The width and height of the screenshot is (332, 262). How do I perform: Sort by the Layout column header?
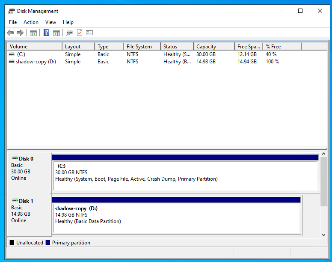(78, 47)
